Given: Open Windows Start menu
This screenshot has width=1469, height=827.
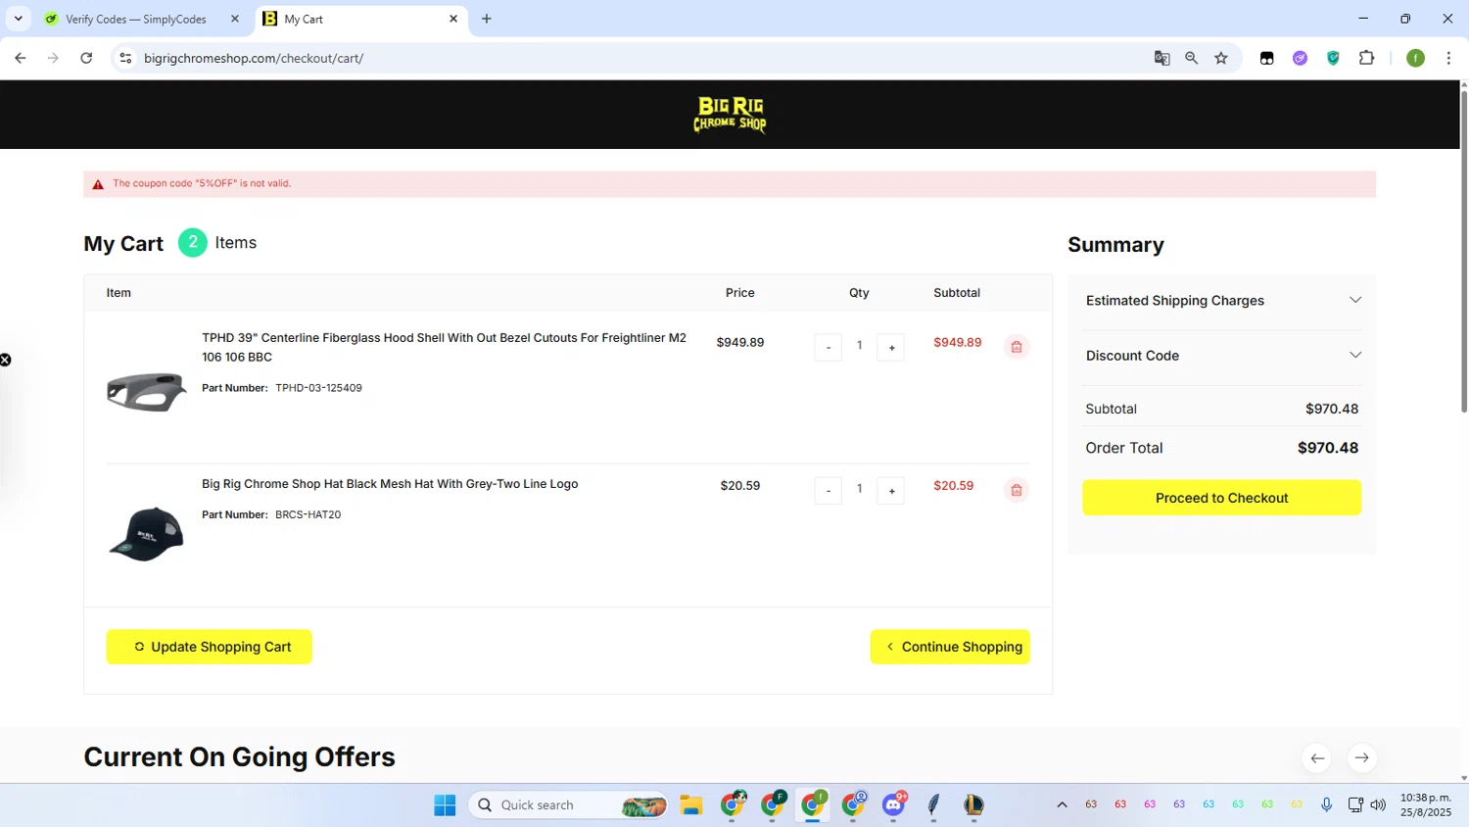Looking at the screenshot, I should coord(445,805).
